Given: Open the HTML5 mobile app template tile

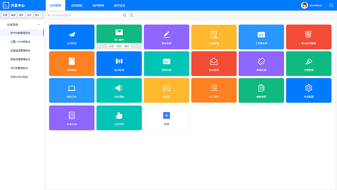Looking at the screenshot, I should tap(308, 37).
